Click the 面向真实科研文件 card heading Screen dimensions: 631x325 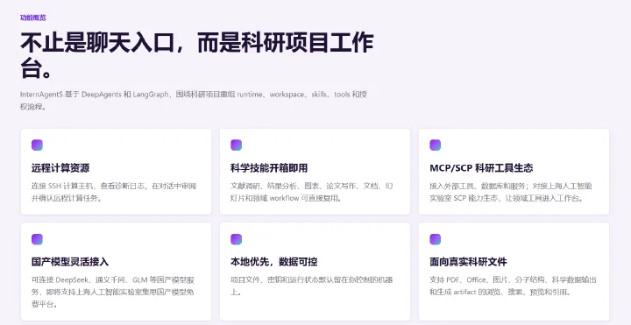tap(468, 262)
